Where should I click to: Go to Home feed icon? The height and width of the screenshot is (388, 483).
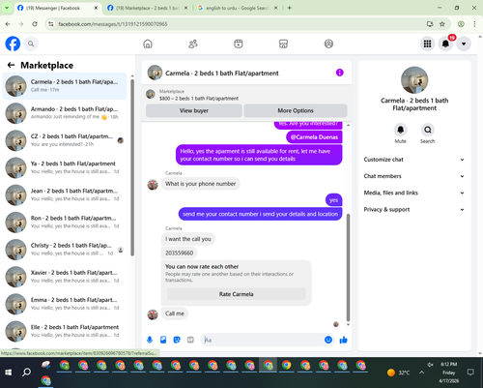pyautogui.click(x=148, y=44)
